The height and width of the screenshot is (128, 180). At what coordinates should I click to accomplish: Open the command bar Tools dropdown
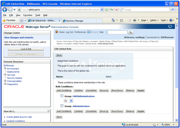[164, 20]
